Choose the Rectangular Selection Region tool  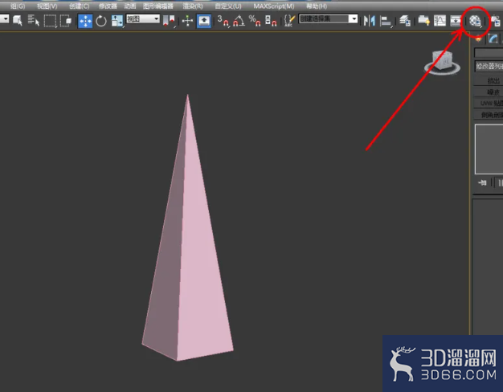[50, 21]
